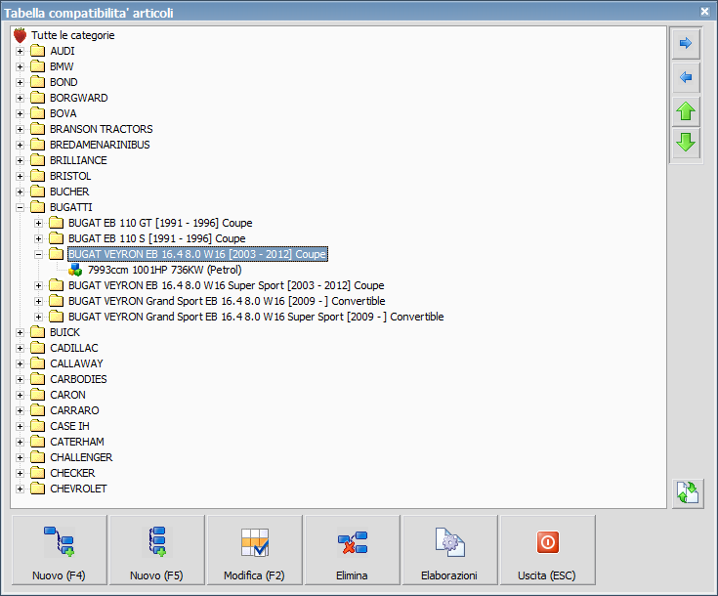Image resolution: width=718 pixels, height=596 pixels.
Task: Select the CADILLAC text label
Action: point(73,348)
